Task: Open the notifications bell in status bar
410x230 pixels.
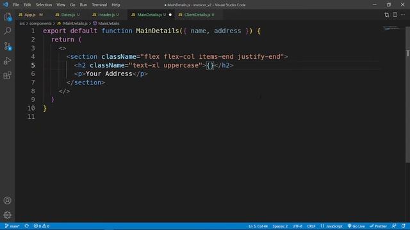Action: click(403, 226)
